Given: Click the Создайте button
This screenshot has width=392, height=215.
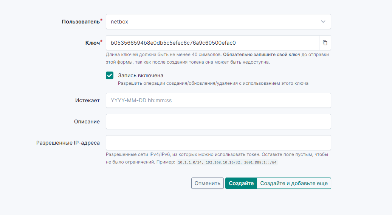Looking at the screenshot, I should pos(241,183).
